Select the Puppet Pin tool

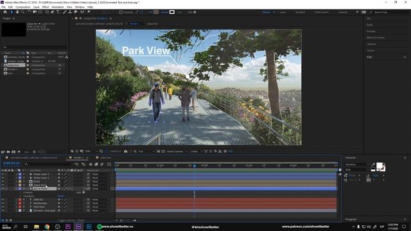[89, 12]
